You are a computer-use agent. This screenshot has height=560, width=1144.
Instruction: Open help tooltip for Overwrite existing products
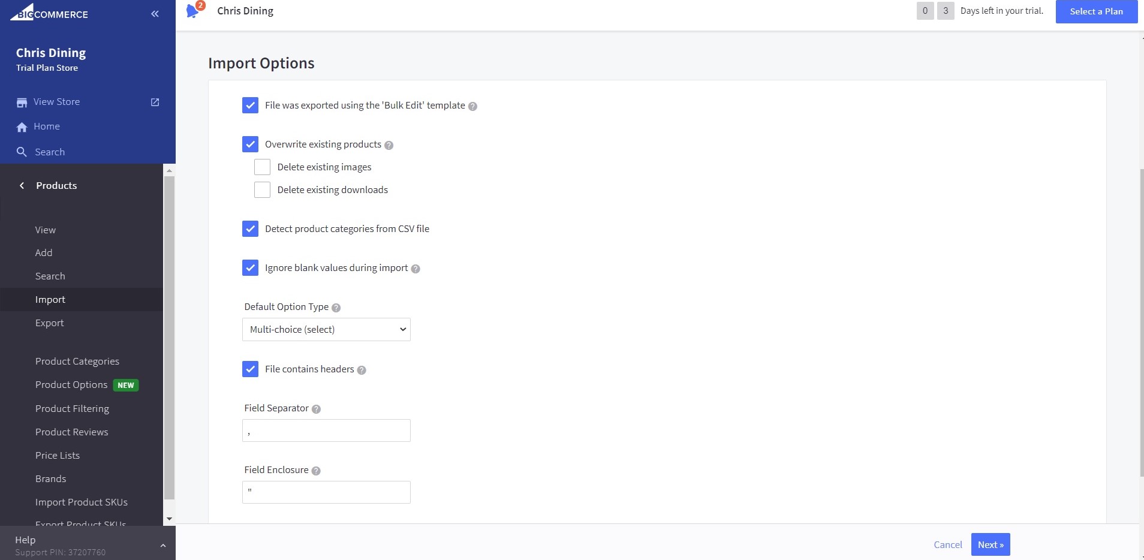tap(389, 145)
